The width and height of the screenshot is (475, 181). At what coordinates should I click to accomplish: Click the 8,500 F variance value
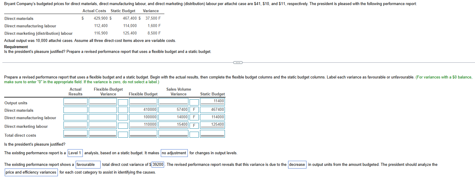click(x=154, y=33)
